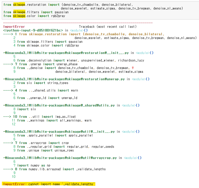Click the restoration\__init__.py file path line

(78, 53)
